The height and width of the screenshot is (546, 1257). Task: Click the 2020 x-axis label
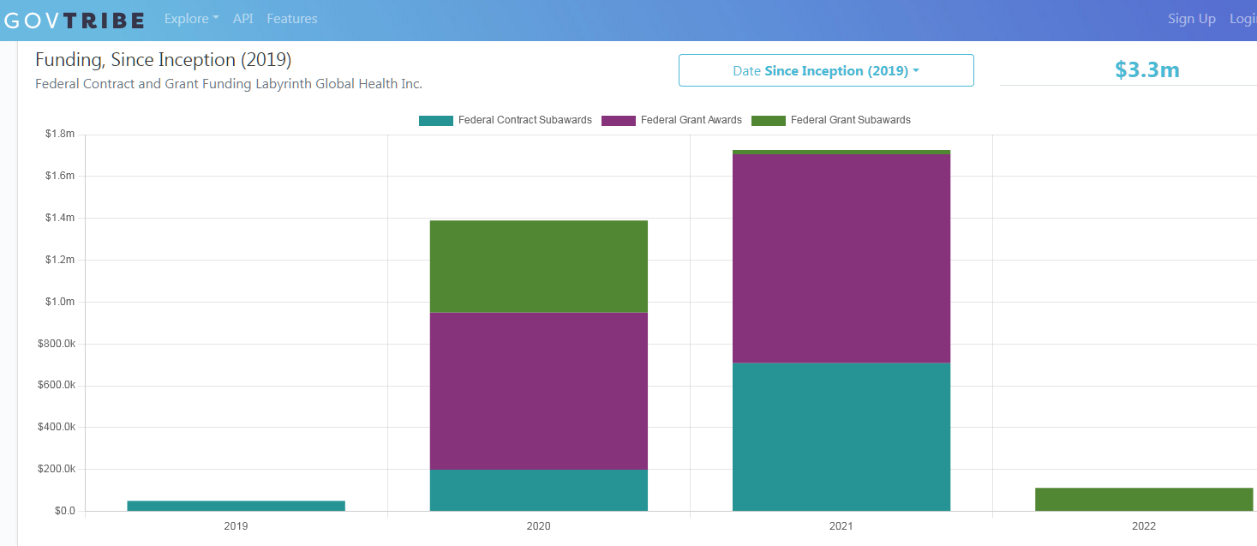pyautogui.click(x=539, y=526)
